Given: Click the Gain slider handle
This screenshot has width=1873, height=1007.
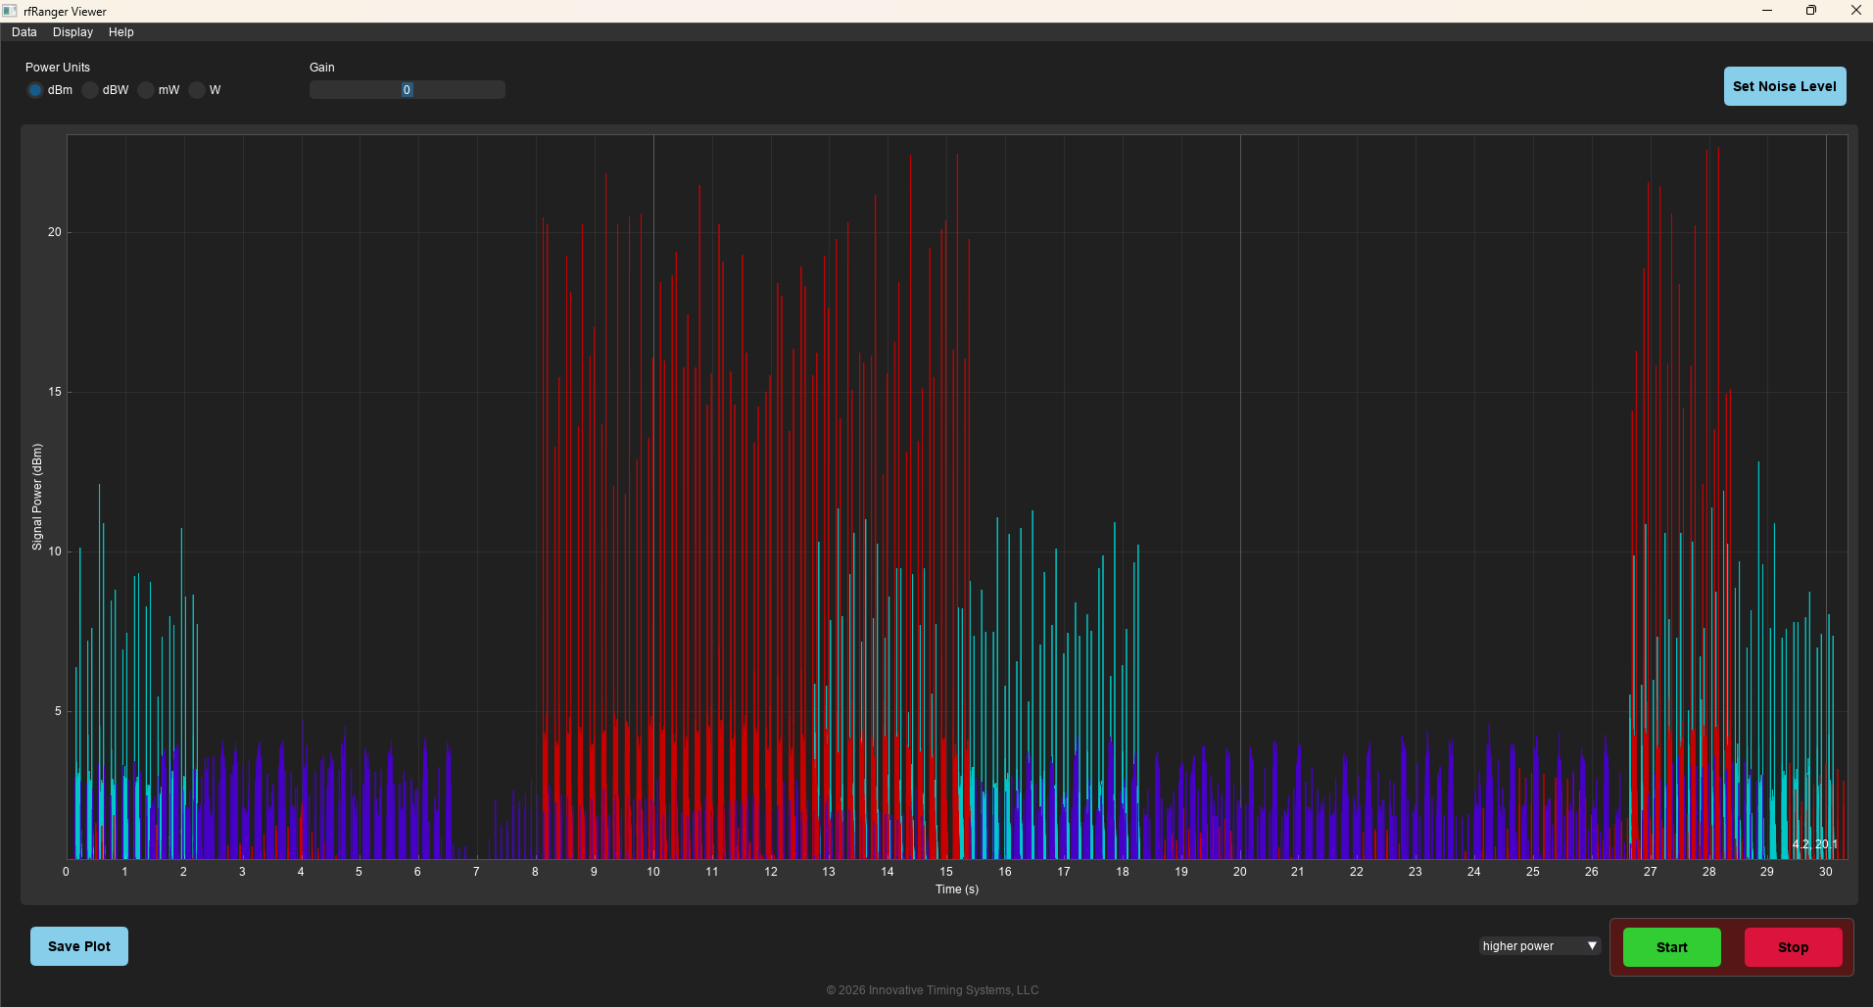Looking at the screenshot, I should (407, 90).
